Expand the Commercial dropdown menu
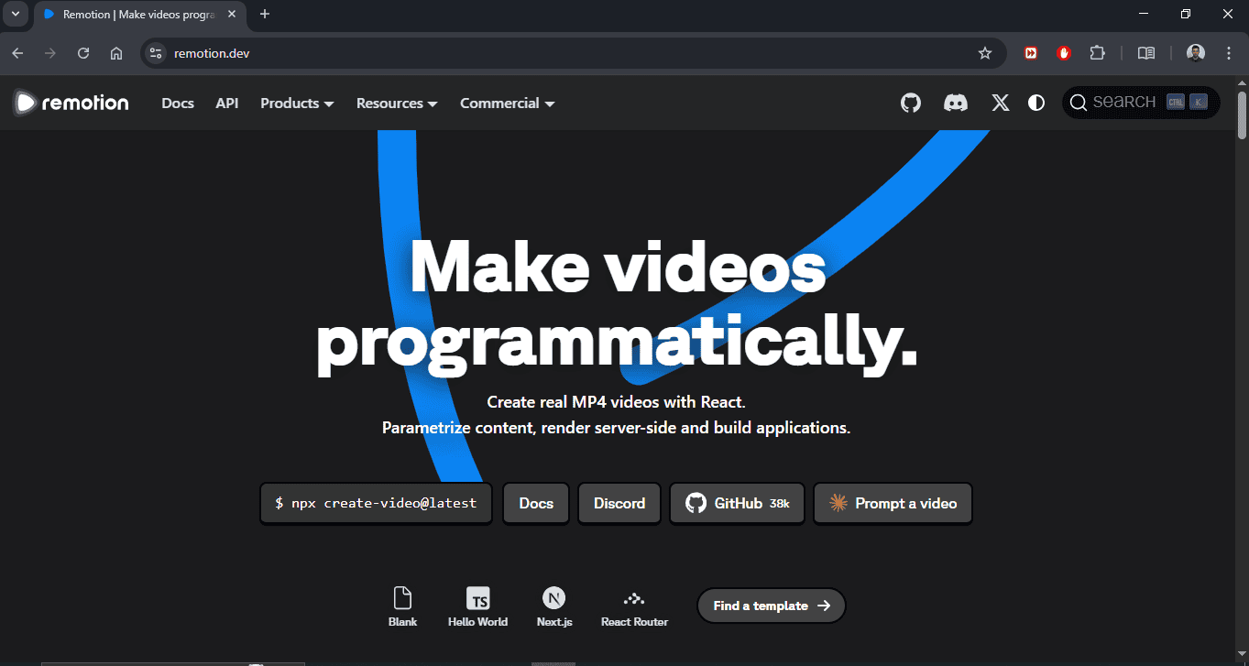Image resolution: width=1249 pixels, height=666 pixels. [507, 104]
